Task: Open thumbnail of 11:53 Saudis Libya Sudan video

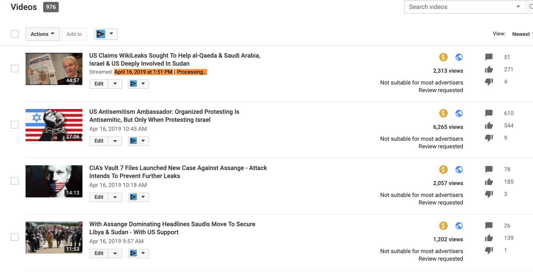Action: tap(54, 237)
